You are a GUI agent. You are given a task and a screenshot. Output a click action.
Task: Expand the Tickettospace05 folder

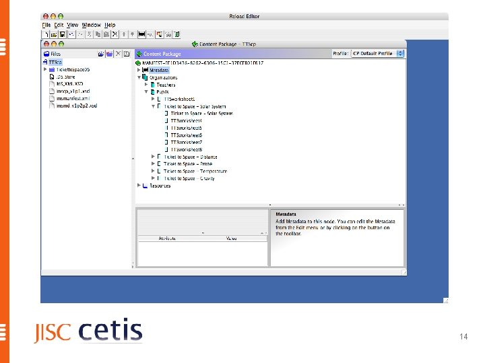pos(45,69)
